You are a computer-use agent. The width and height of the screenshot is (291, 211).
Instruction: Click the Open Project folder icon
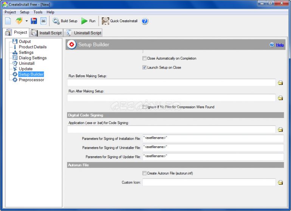pos(19,21)
